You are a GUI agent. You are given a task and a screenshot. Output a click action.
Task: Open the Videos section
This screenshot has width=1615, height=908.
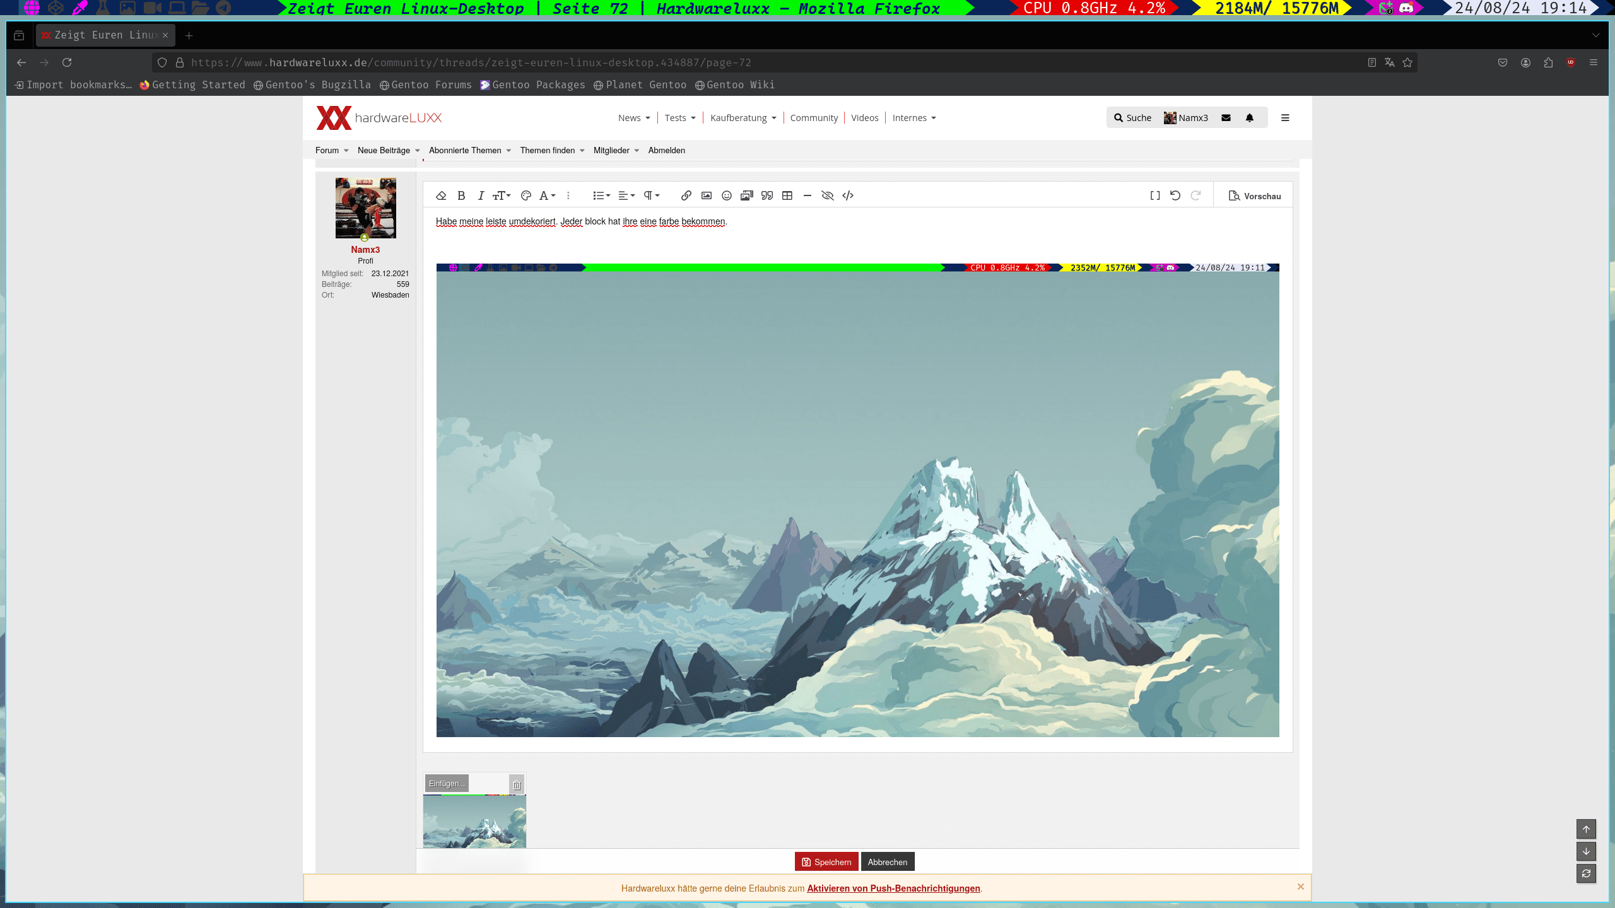point(864,118)
